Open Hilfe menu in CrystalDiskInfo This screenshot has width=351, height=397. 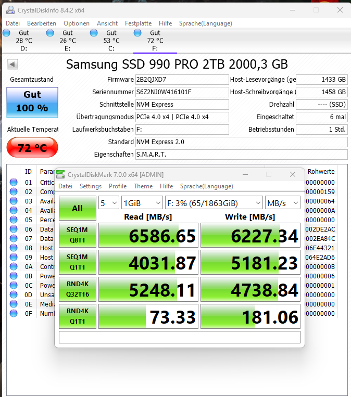165,23
